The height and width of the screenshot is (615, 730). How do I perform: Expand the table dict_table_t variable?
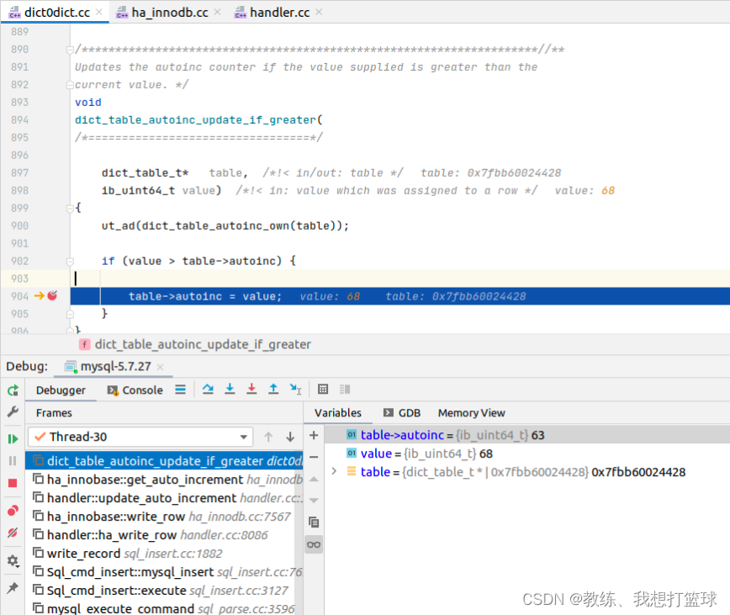[x=334, y=472]
